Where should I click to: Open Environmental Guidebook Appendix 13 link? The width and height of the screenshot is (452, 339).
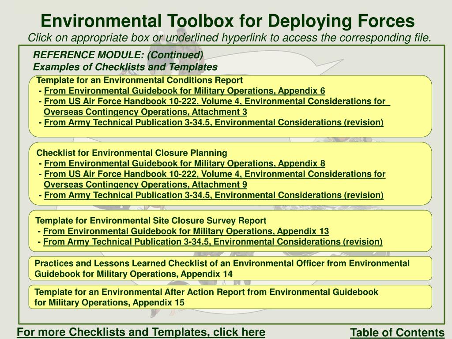click(x=186, y=231)
